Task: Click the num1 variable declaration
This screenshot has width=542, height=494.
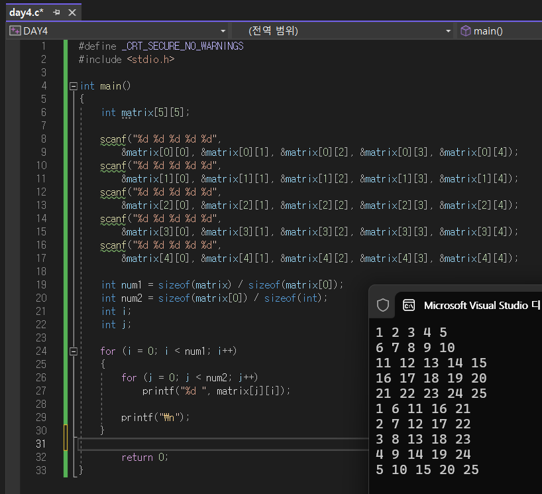Action: (132, 285)
